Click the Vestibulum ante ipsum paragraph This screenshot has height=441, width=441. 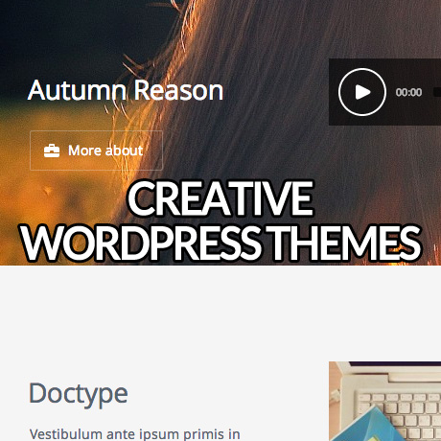pos(134,434)
